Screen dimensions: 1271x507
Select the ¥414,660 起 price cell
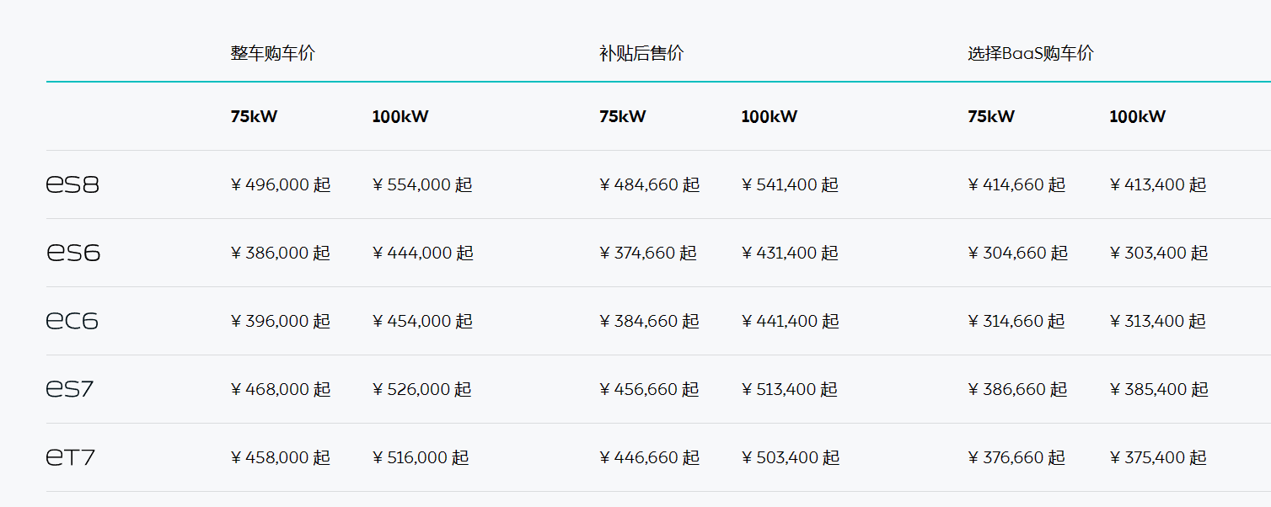coord(1016,184)
